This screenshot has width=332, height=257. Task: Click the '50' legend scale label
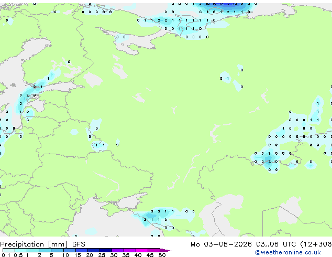tap(162, 255)
